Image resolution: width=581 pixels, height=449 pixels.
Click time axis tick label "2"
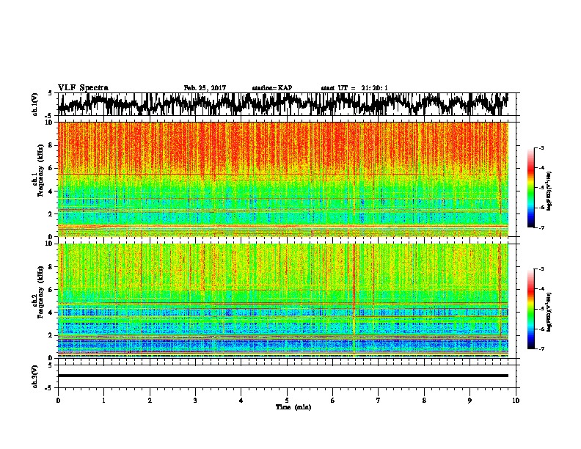(x=150, y=401)
